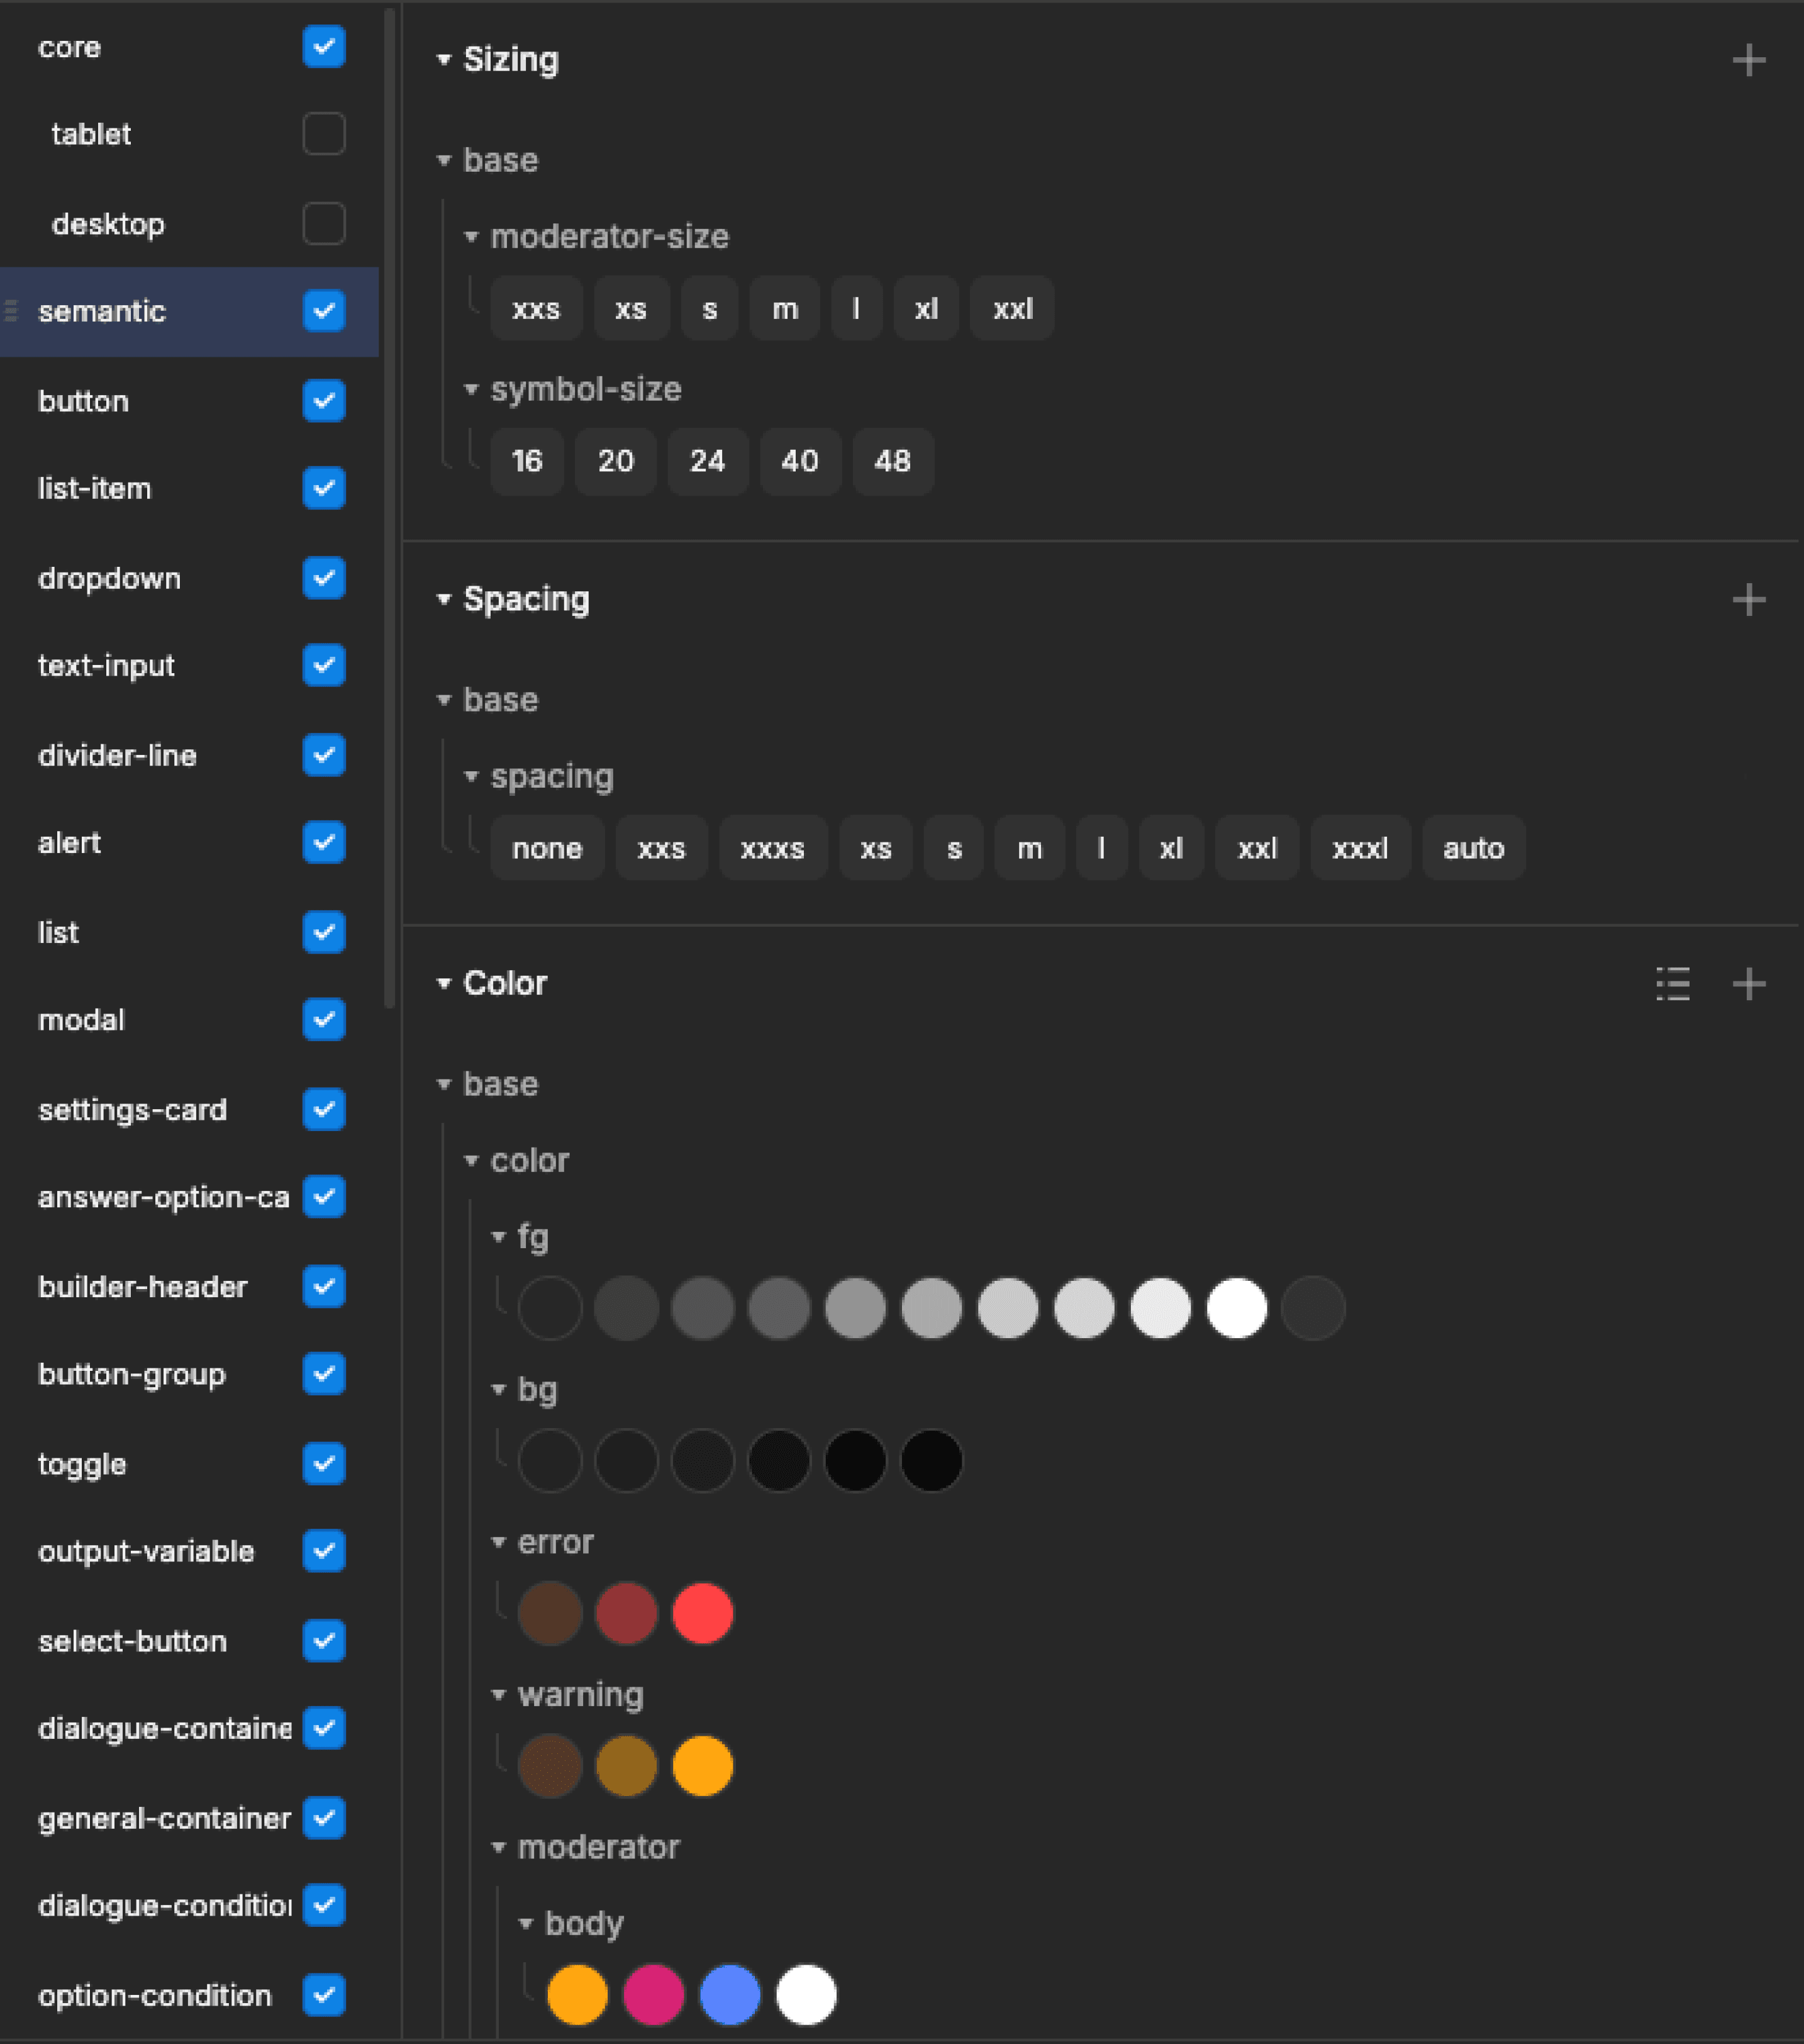Uncheck the button token set
The width and height of the screenshot is (1804, 2044).
[324, 401]
